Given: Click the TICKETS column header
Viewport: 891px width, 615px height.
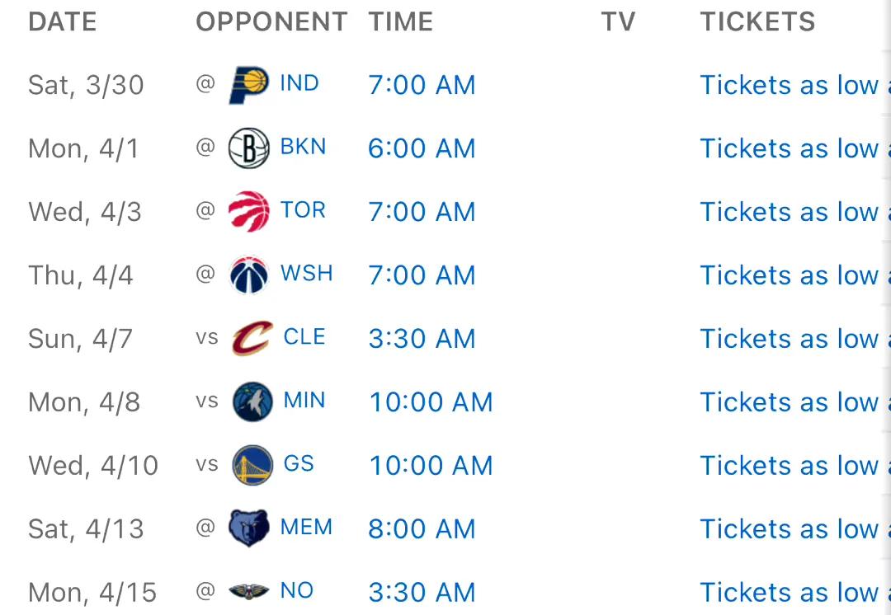Looking at the screenshot, I should pyautogui.click(x=757, y=22).
